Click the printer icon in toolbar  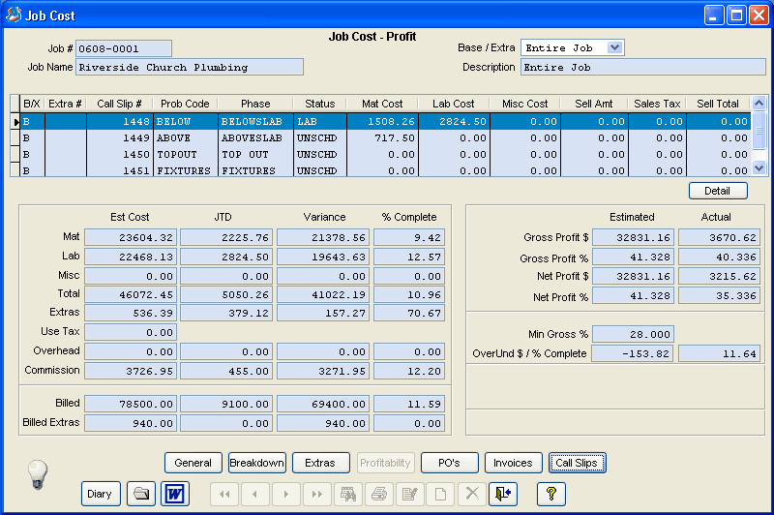377,494
